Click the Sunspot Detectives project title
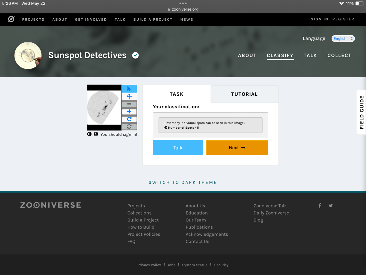The image size is (366, 275). pyautogui.click(x=87, y=55)
